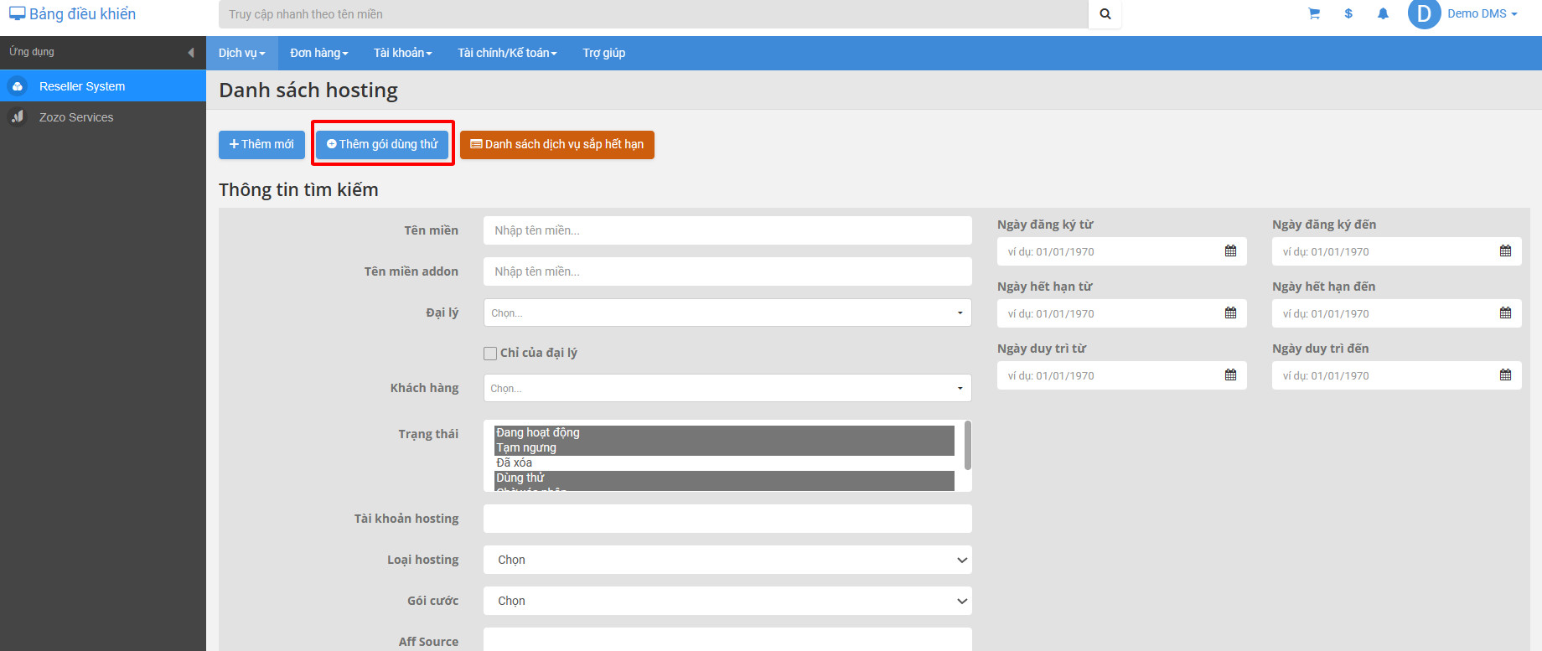Open calendar for Ngày duy trì đến
This screenshot has width=1542, height=651.
[1505, 375]
